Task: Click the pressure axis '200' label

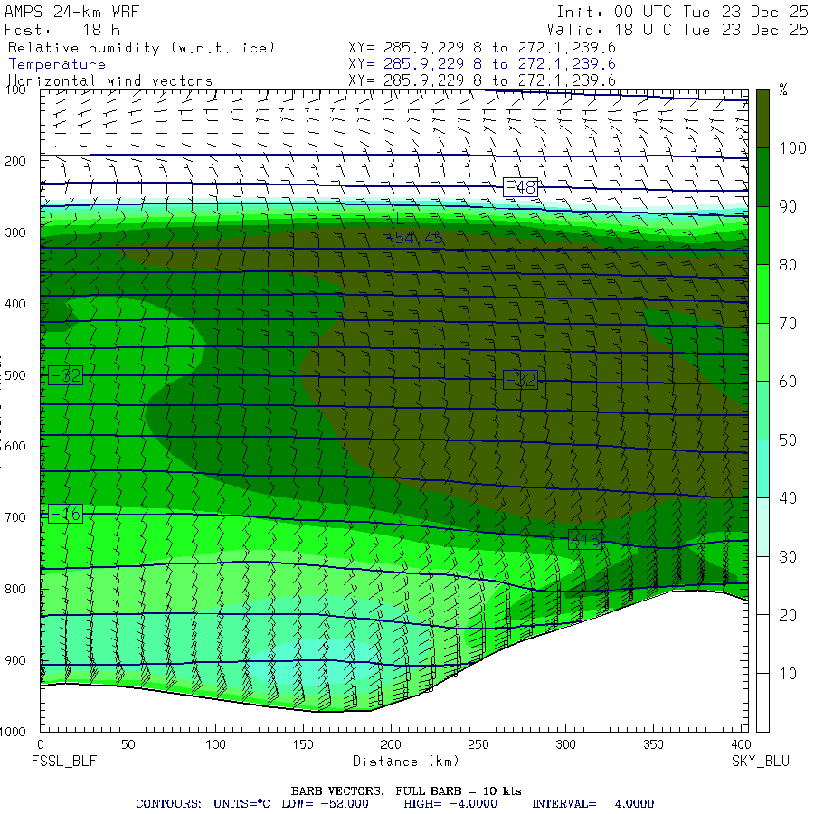Action: pyautogui.click(x=15, y=161)
